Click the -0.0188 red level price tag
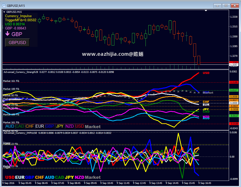Screen dimensions: 241x187 click(x=234, y=124)
